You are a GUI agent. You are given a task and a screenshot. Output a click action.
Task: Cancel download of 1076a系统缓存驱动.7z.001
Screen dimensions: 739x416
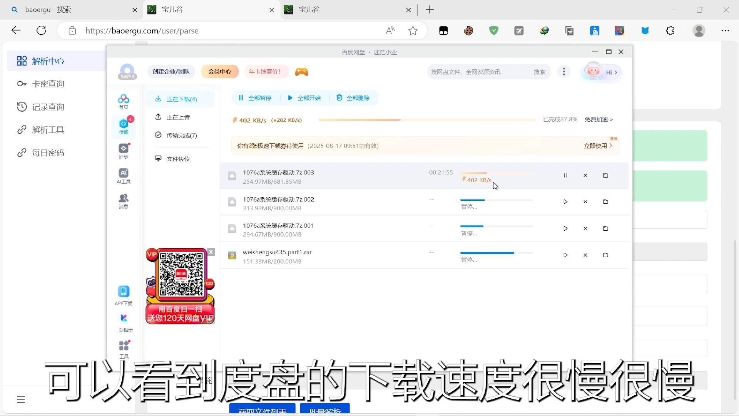pos(585,228)
